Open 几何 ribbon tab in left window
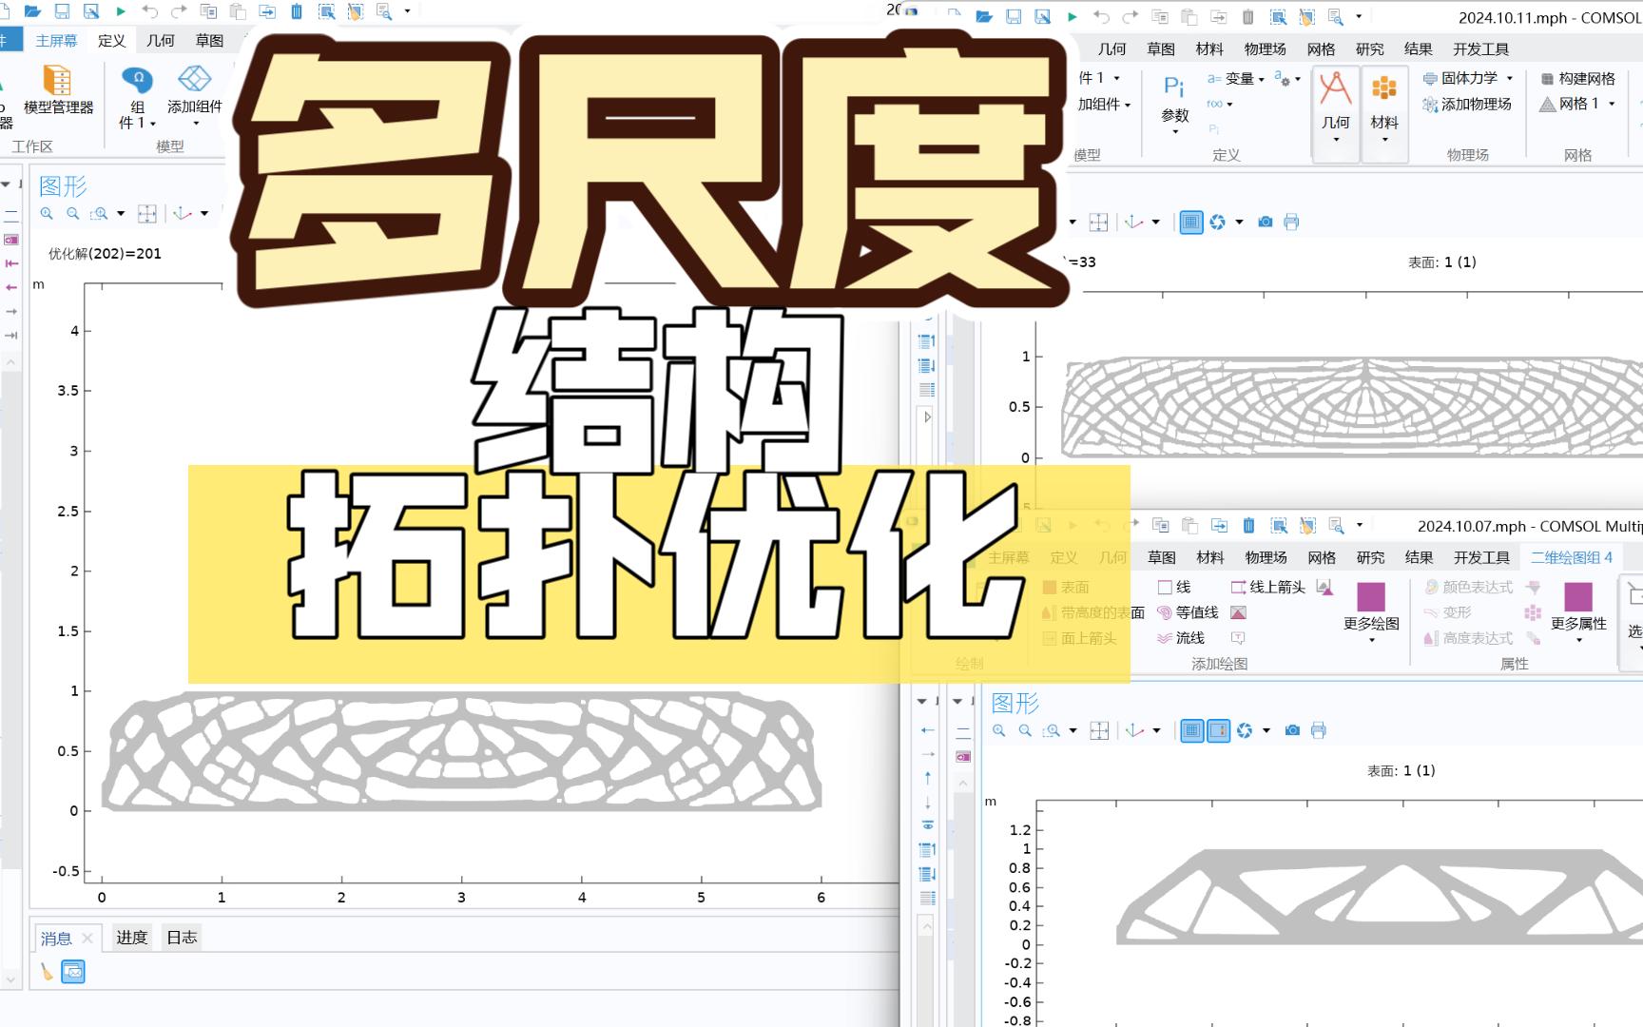 click(x=161, y=40)
